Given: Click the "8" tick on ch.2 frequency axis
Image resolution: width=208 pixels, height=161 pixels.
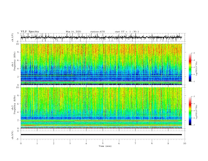Looking at the screenshot, I should 18,96.
